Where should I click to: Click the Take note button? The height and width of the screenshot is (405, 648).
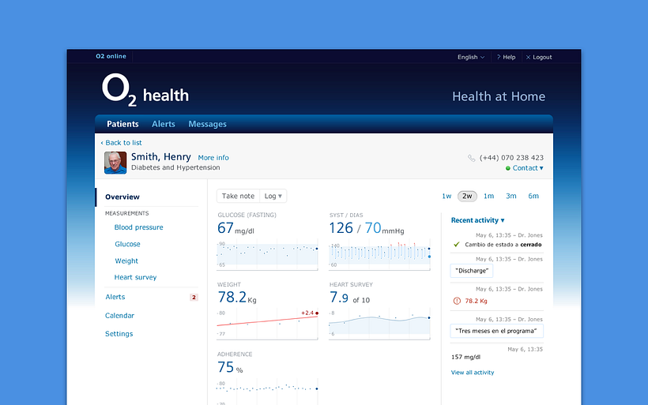point(238,196)
